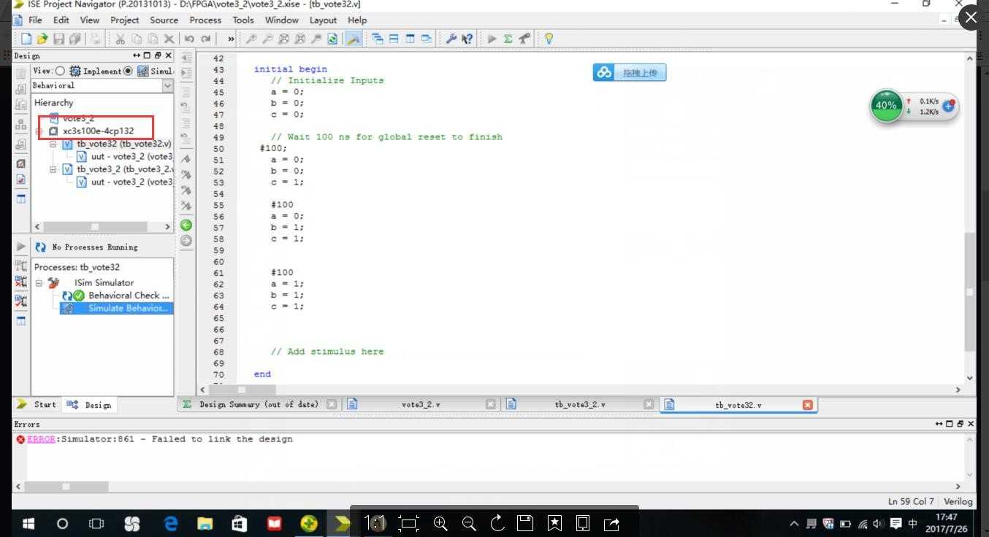
Task: Collapse the ISim Simulator process node
Action: tap(39, 282)
